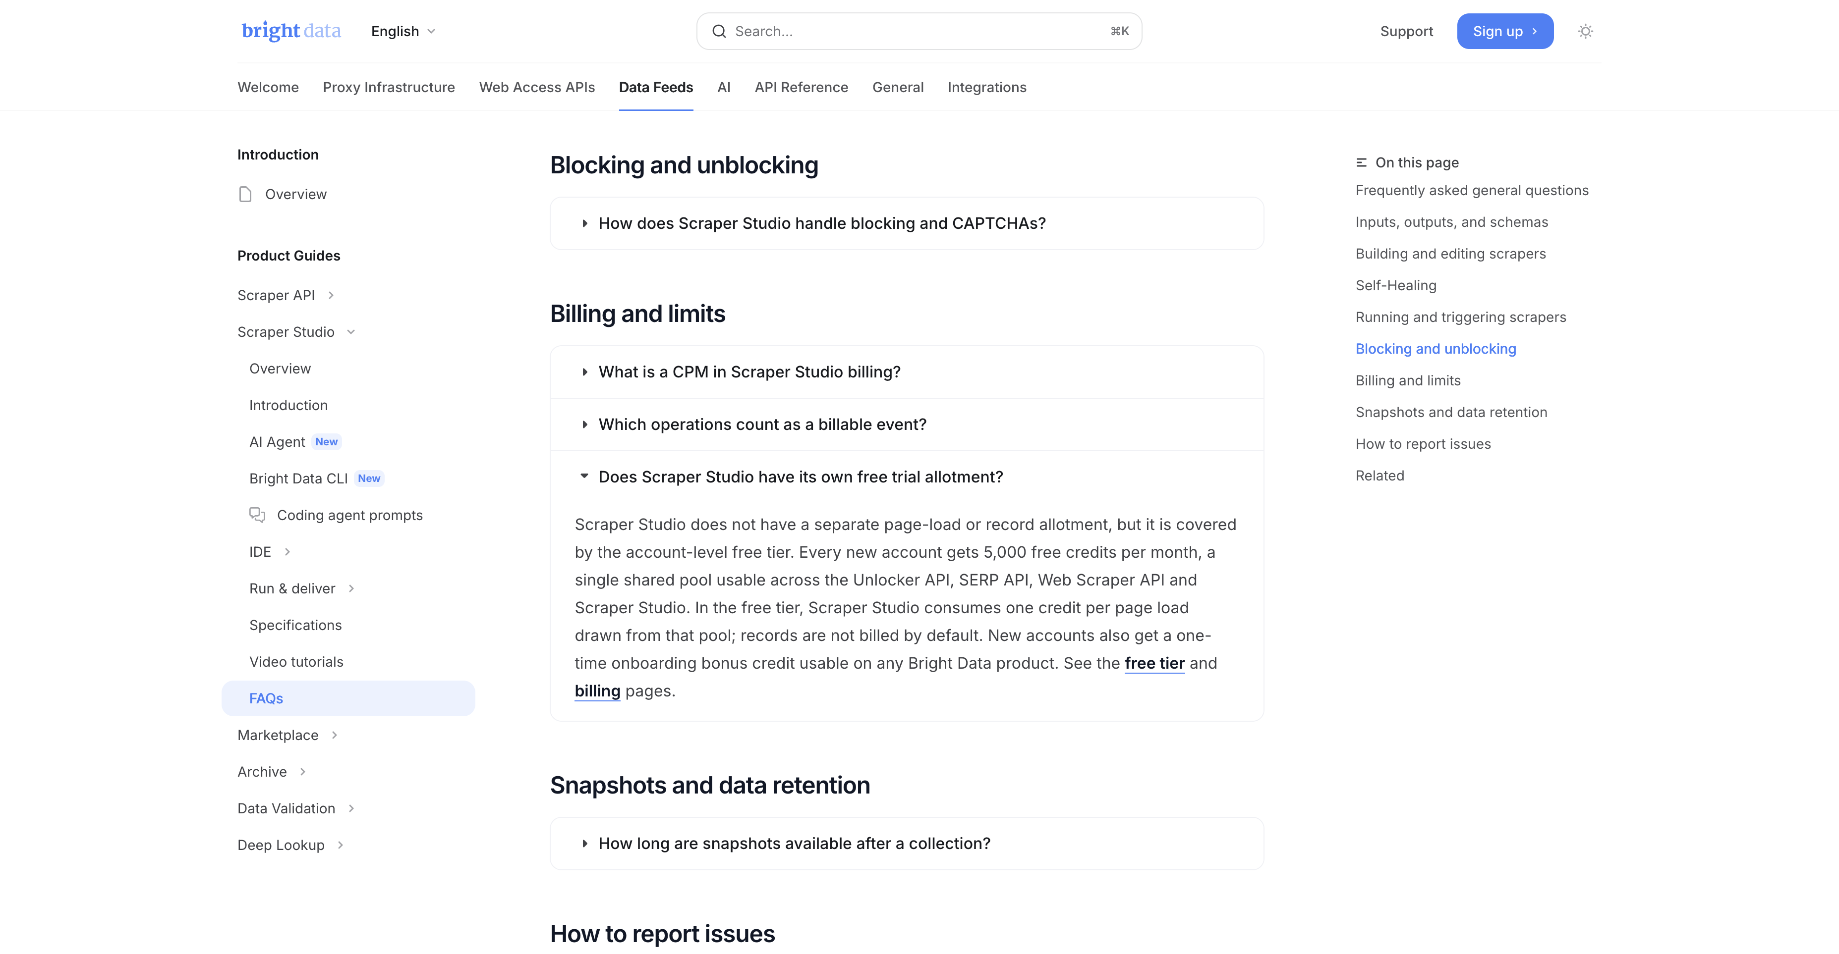
Task: Expand the blocking and CAPTCHAs question
Action: click(907, 223)
